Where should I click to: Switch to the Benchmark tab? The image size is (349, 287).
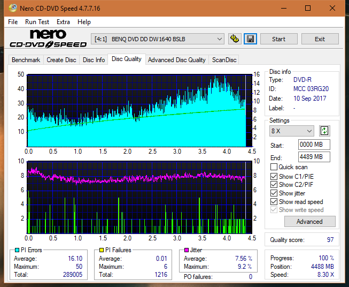[x=26, y=60]
